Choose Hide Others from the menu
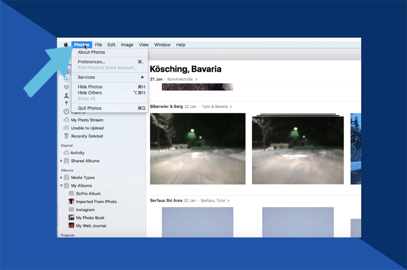 coord(110,93)
